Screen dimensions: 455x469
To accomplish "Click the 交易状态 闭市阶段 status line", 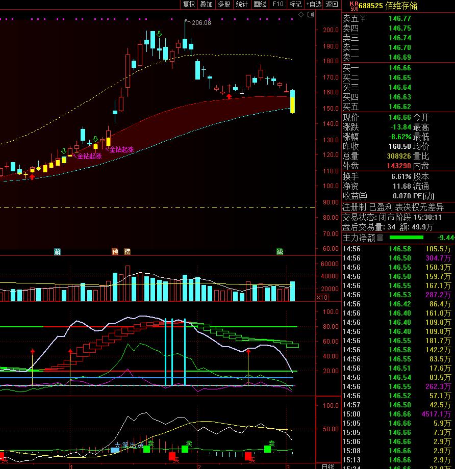I will pos(392,217).
